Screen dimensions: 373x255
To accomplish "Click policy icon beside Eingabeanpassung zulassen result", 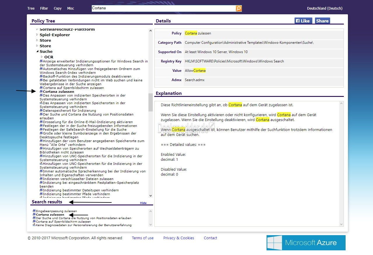I will (34, 211).
